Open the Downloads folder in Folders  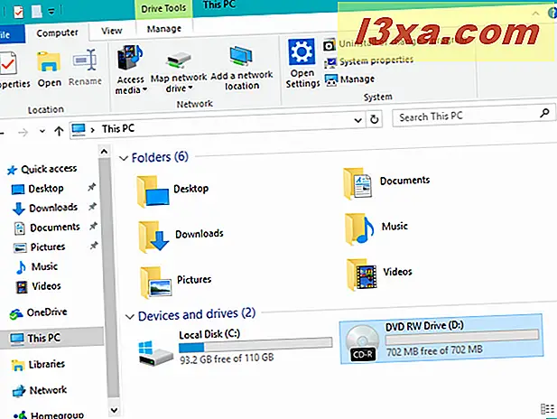point(153,237)
